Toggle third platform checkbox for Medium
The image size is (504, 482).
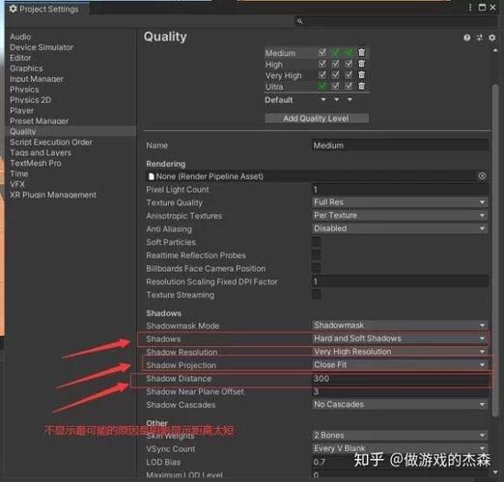coord(349,52)
